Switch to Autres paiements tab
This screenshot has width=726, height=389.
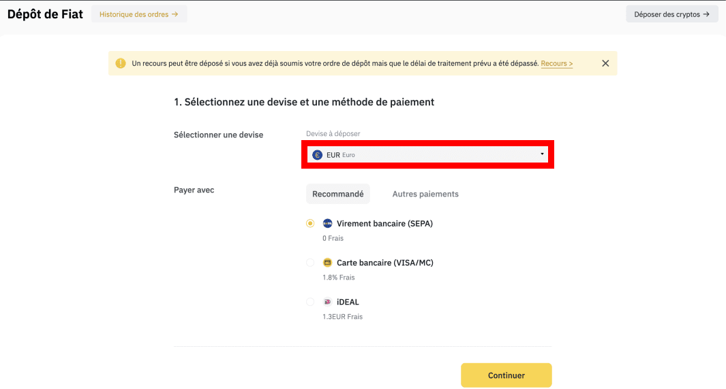tap(425, 194)
